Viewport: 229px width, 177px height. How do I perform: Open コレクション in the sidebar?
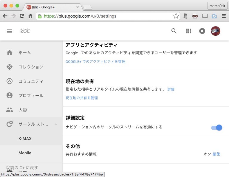pyautogui.click(x=31, y=67)
